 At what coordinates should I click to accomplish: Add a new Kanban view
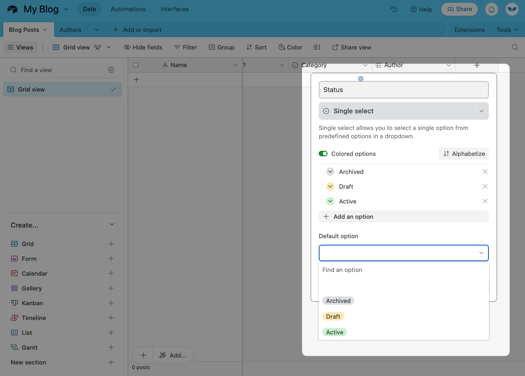(x=111, y=303)
